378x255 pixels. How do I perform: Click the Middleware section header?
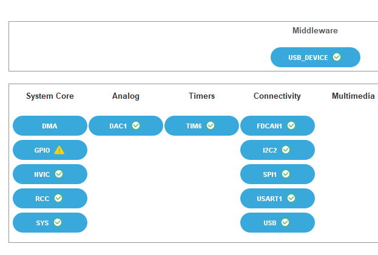315,30
